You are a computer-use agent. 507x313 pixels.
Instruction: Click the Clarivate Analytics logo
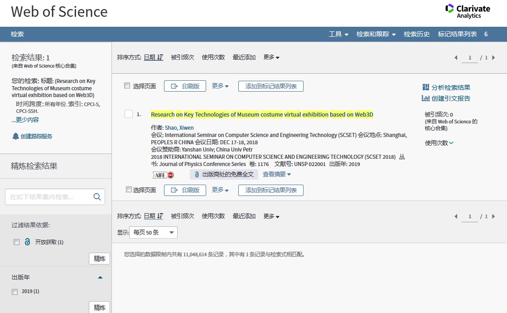(468, 11)
